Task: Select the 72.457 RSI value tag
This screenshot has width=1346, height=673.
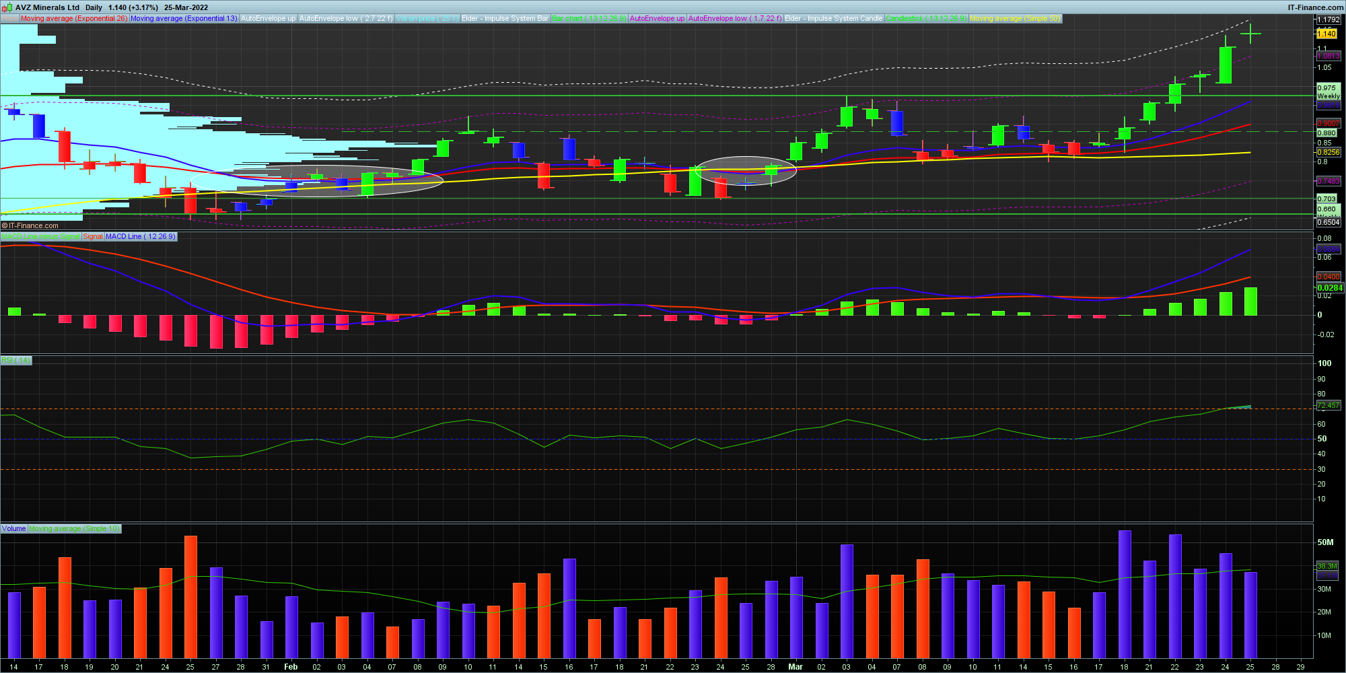Action: pyautogui.click(x=1329, y=405)
